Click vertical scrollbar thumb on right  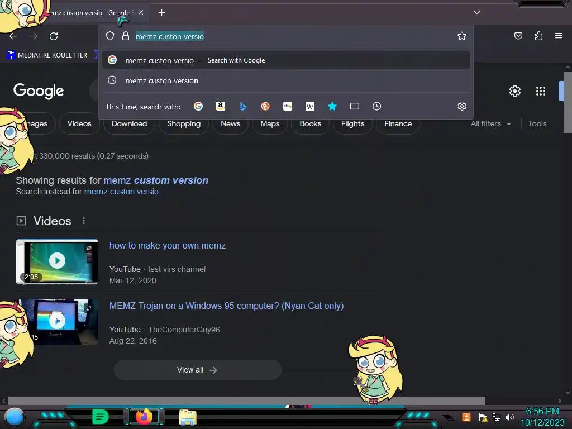[x=568, y=102]
